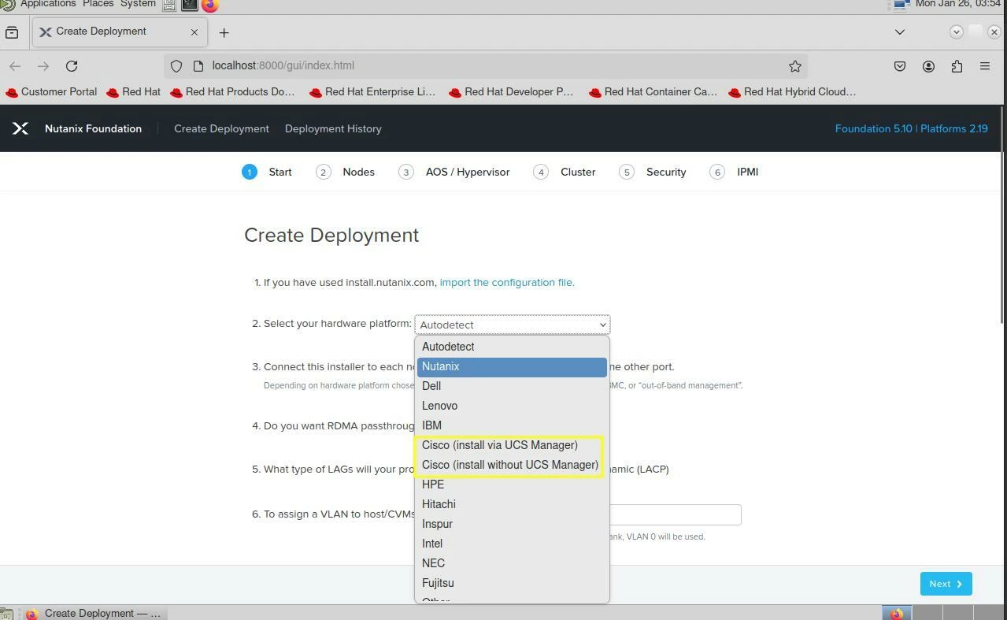Select step 1 Start
The width and height of the screenshot is (1007, 620).
tap(267, 172)
